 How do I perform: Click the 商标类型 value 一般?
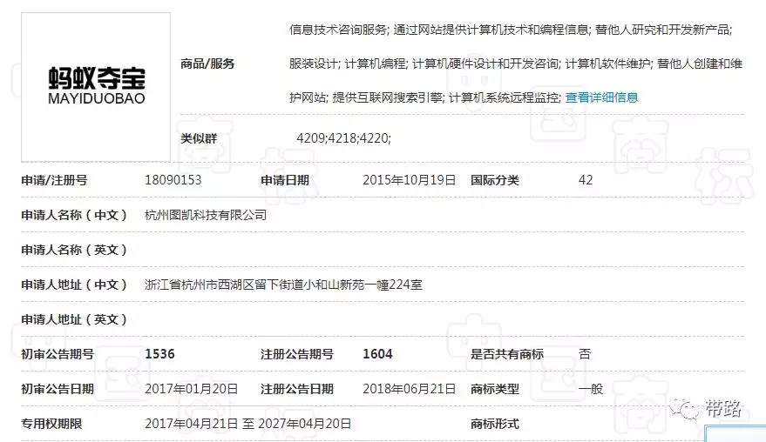[x=591, y=389]
